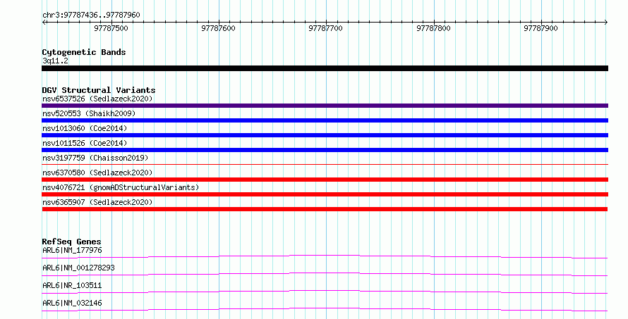Click the purple nsv6537526 variant bar

(325, 106)
